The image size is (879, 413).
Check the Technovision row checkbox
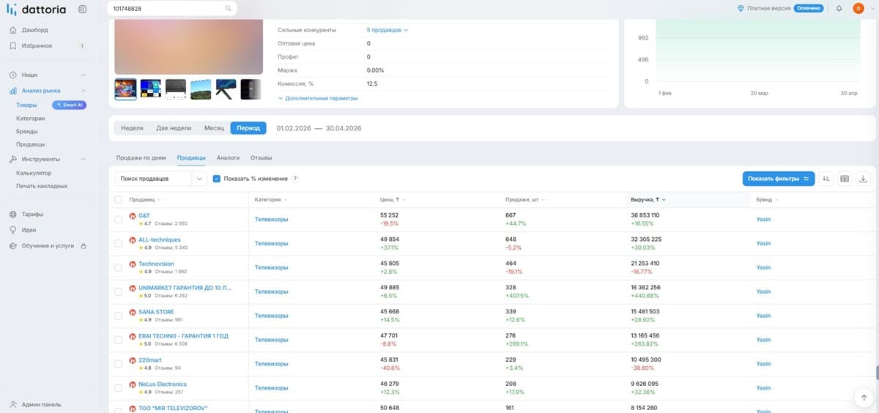119,267
